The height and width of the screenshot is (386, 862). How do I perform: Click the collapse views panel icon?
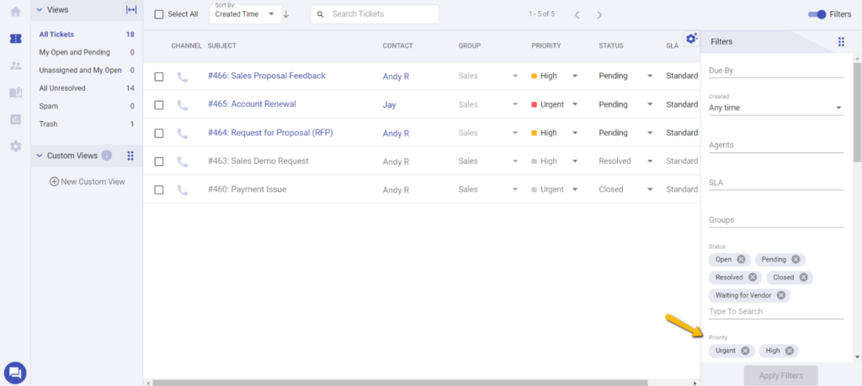click(130, 10)
